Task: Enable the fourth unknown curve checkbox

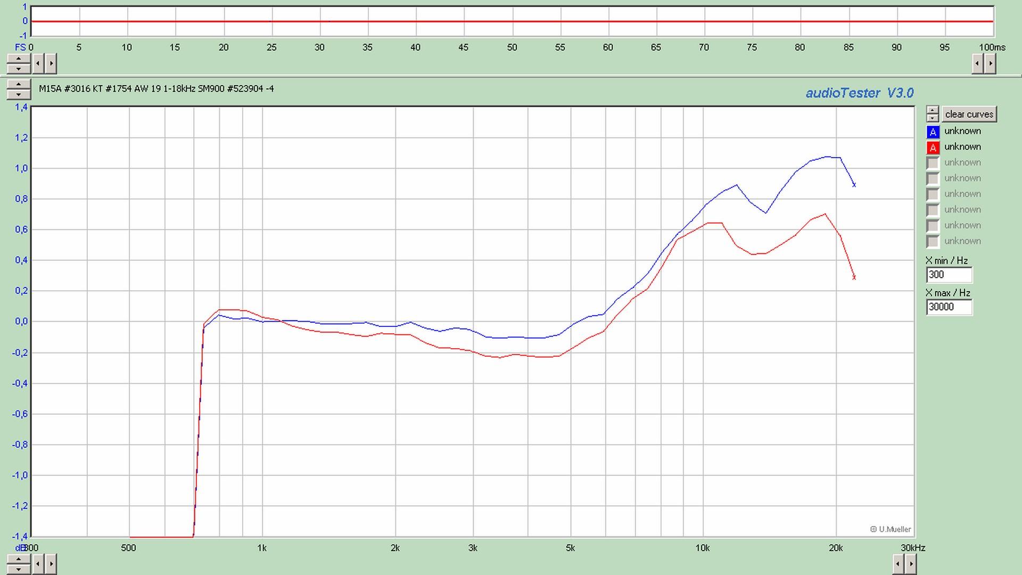Action: click(933, 178)
